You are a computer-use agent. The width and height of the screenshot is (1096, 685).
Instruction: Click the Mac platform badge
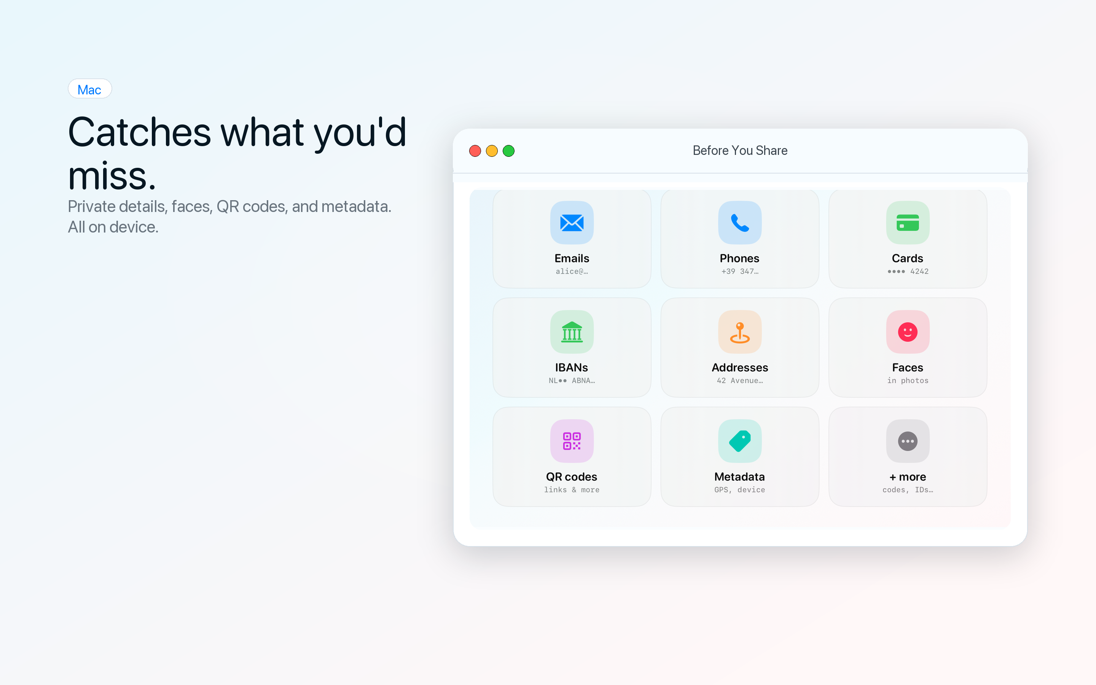90,89
